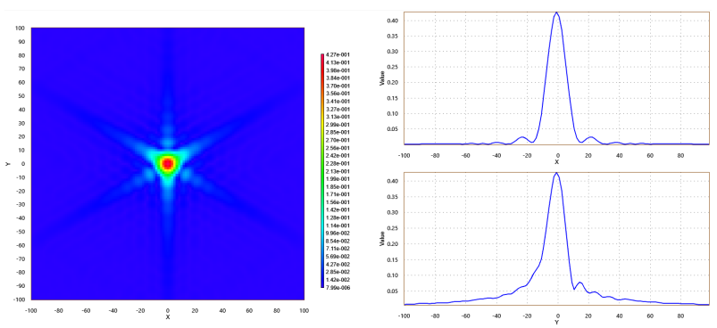Image resolution: width=717 pixels, height=328 pixels.
Task: Click the 4.13e-001 legend label
Action: (x=338, y=62)
